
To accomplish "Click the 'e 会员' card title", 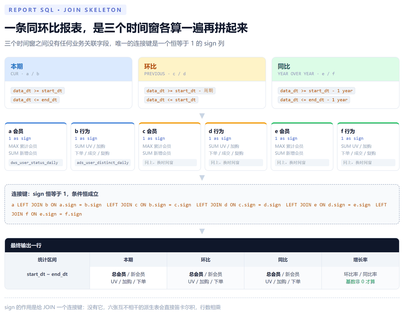I will click(282, 131).
